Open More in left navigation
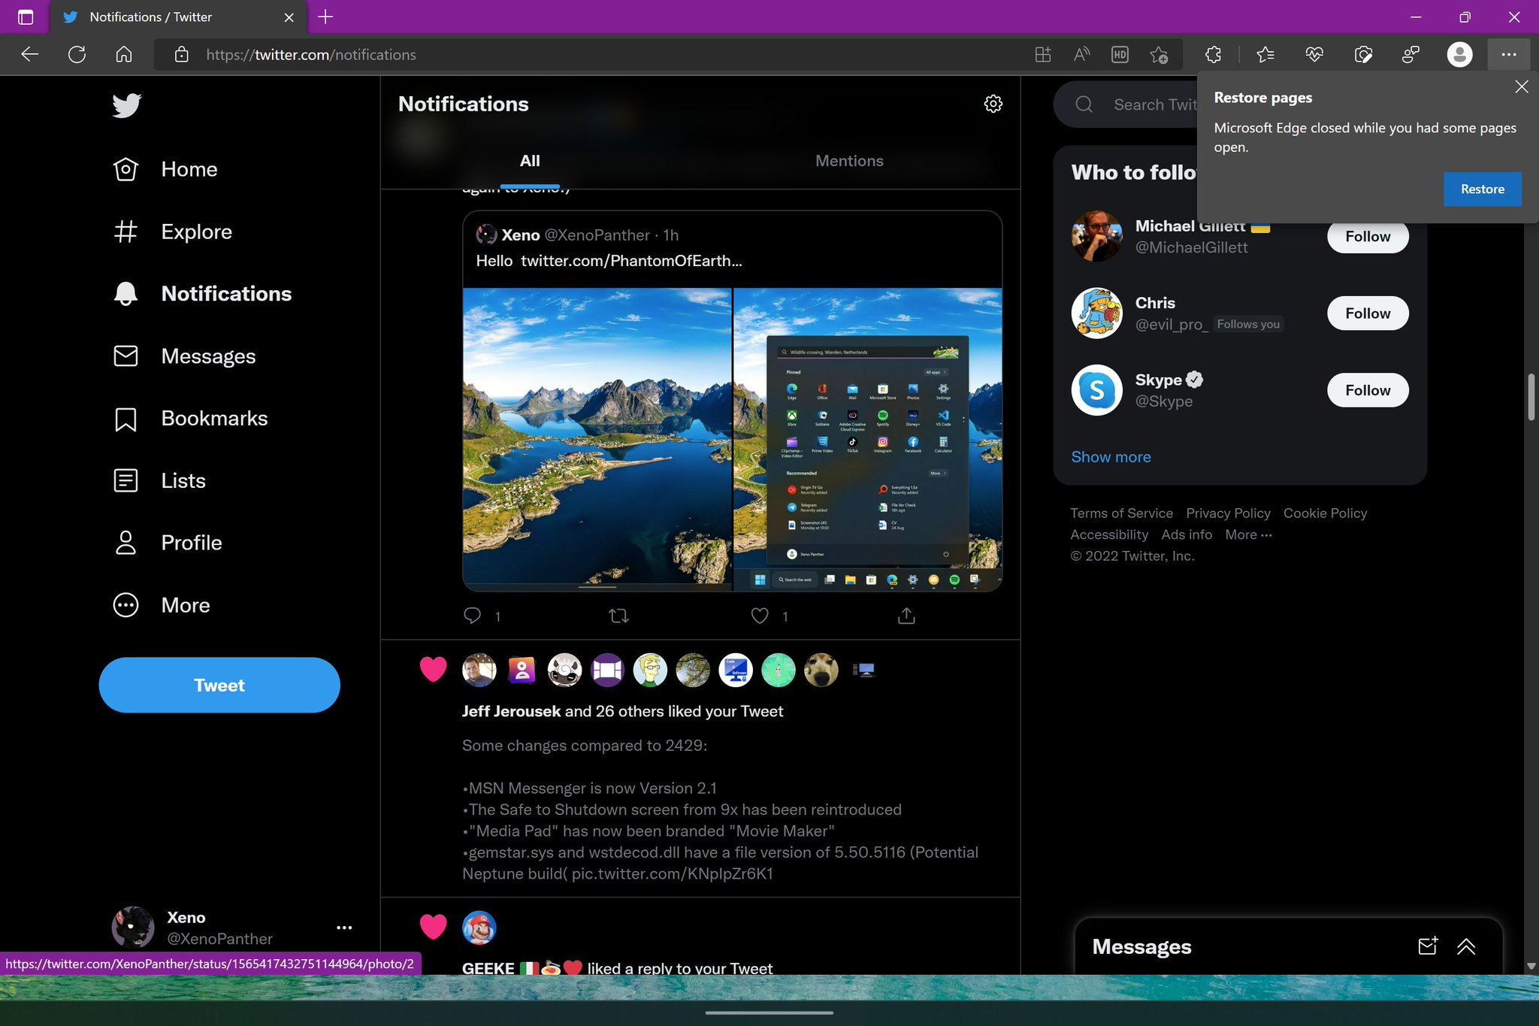1539x1026 pixels. pos(162,605)
